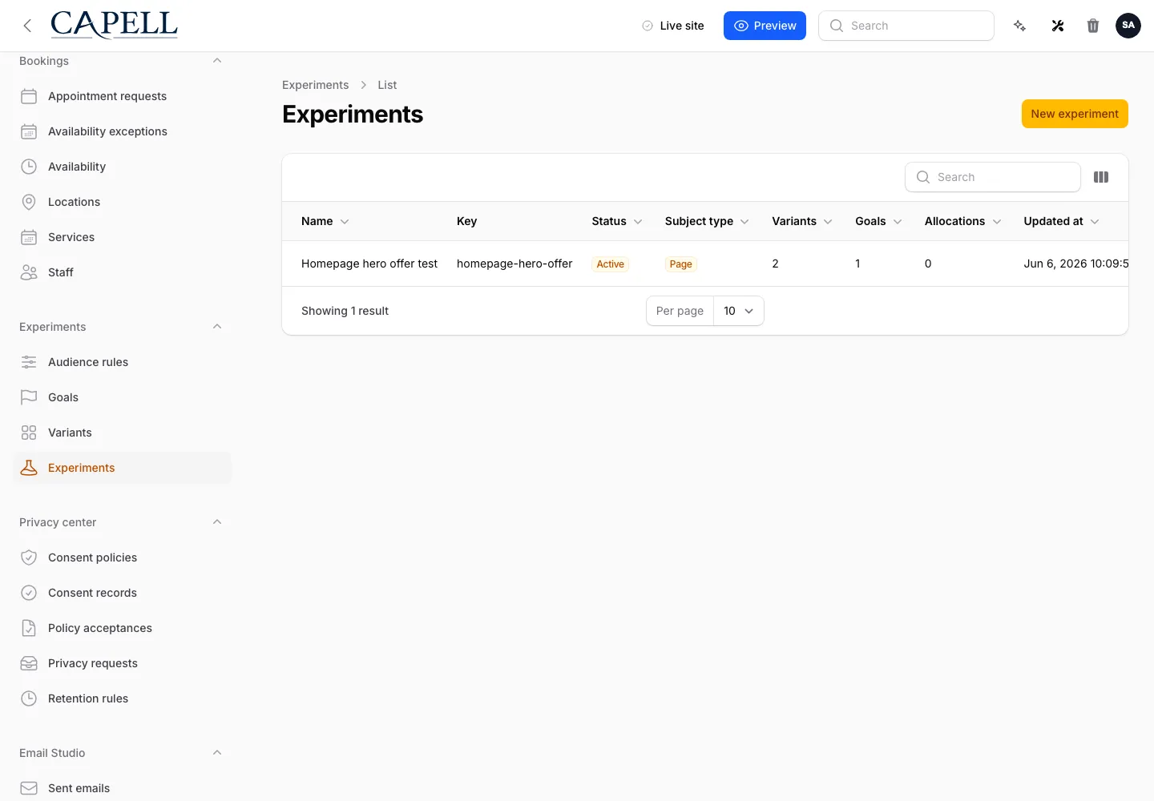This screenshot has height=801, width=1154.
Task: Focus the top header Search field
Action: [906, 26]
